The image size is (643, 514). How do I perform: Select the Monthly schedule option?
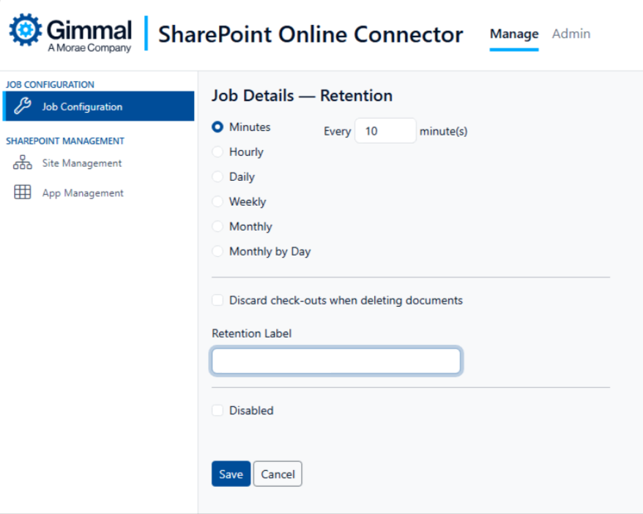tap(218, 226)
